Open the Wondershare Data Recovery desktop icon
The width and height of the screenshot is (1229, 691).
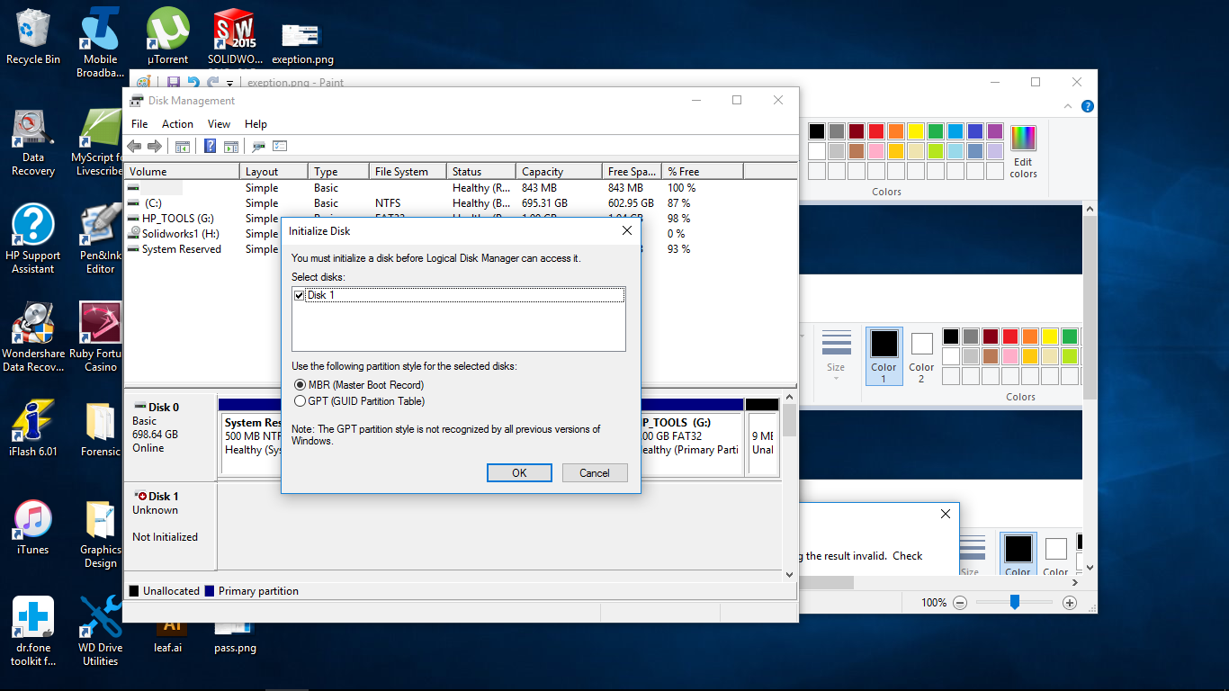(x=33, y=337)
